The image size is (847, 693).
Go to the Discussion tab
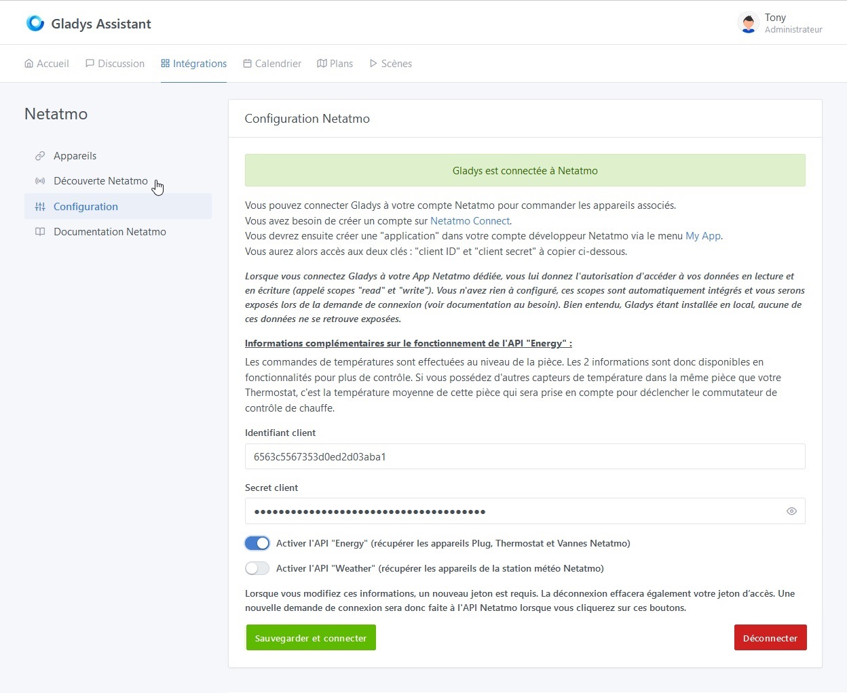115,64
